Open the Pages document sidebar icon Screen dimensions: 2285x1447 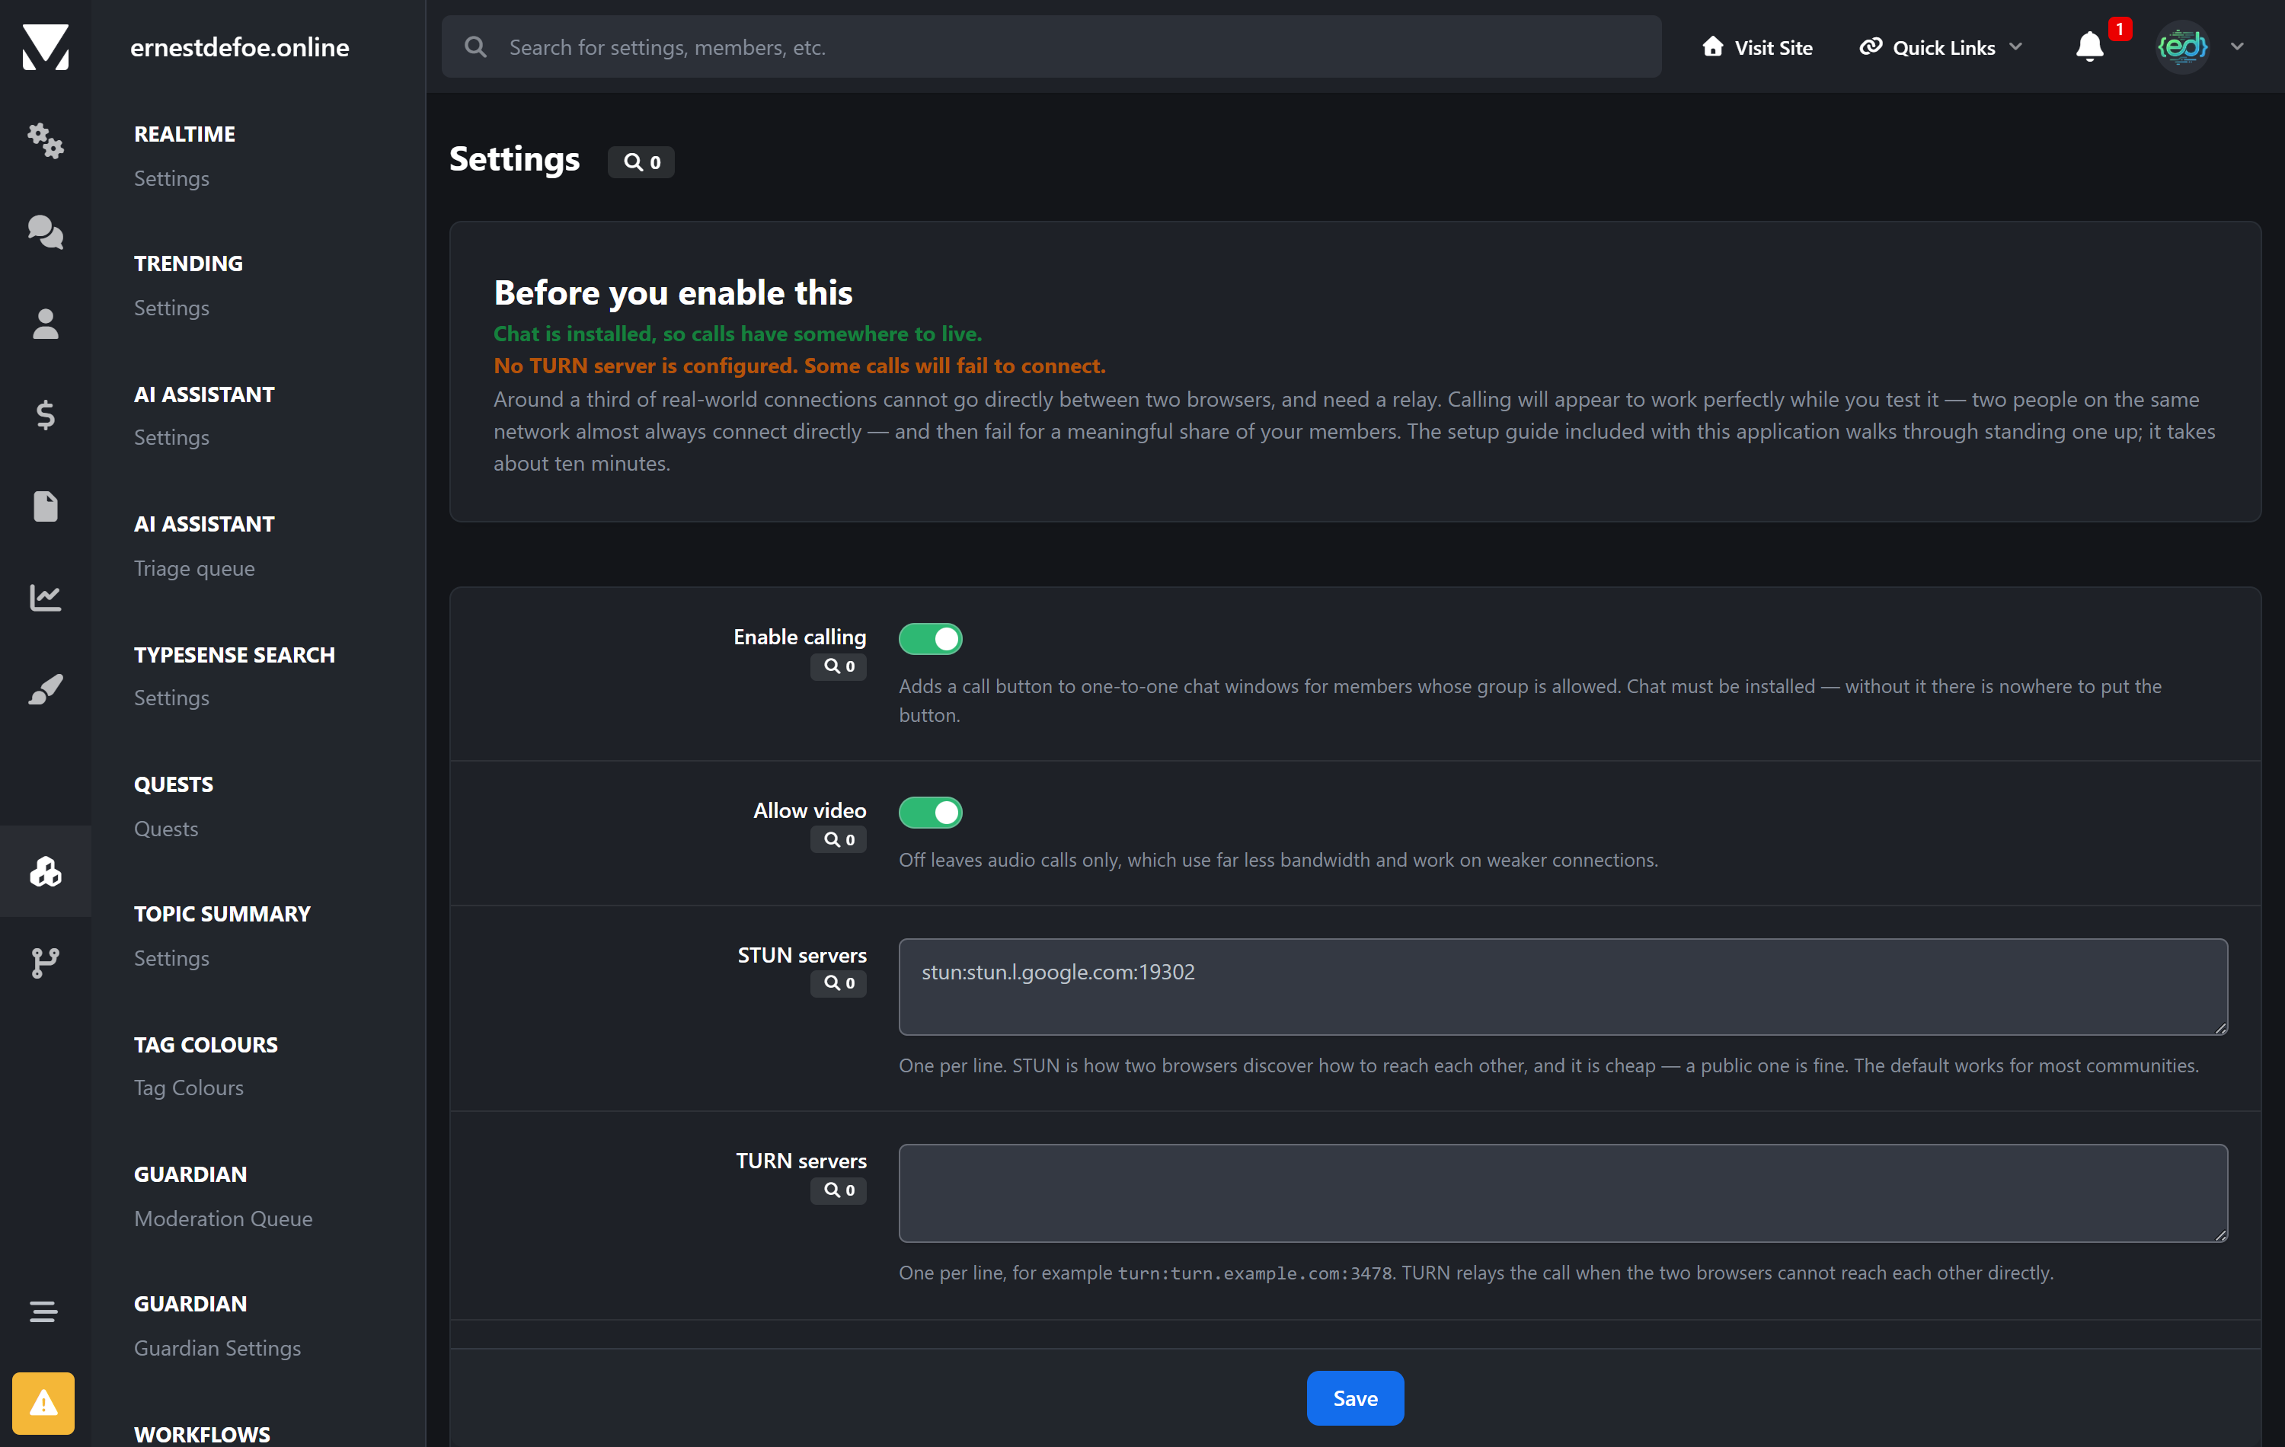46,506
